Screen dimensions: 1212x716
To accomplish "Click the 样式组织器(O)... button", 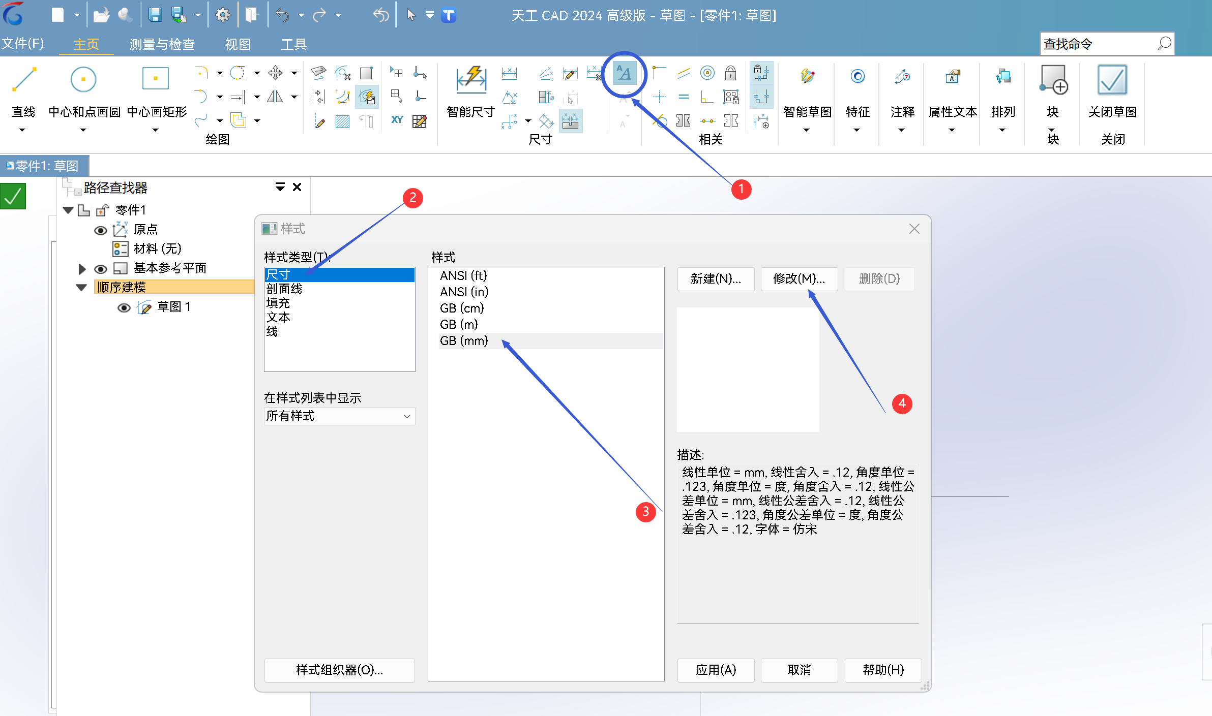I will 339,670.
